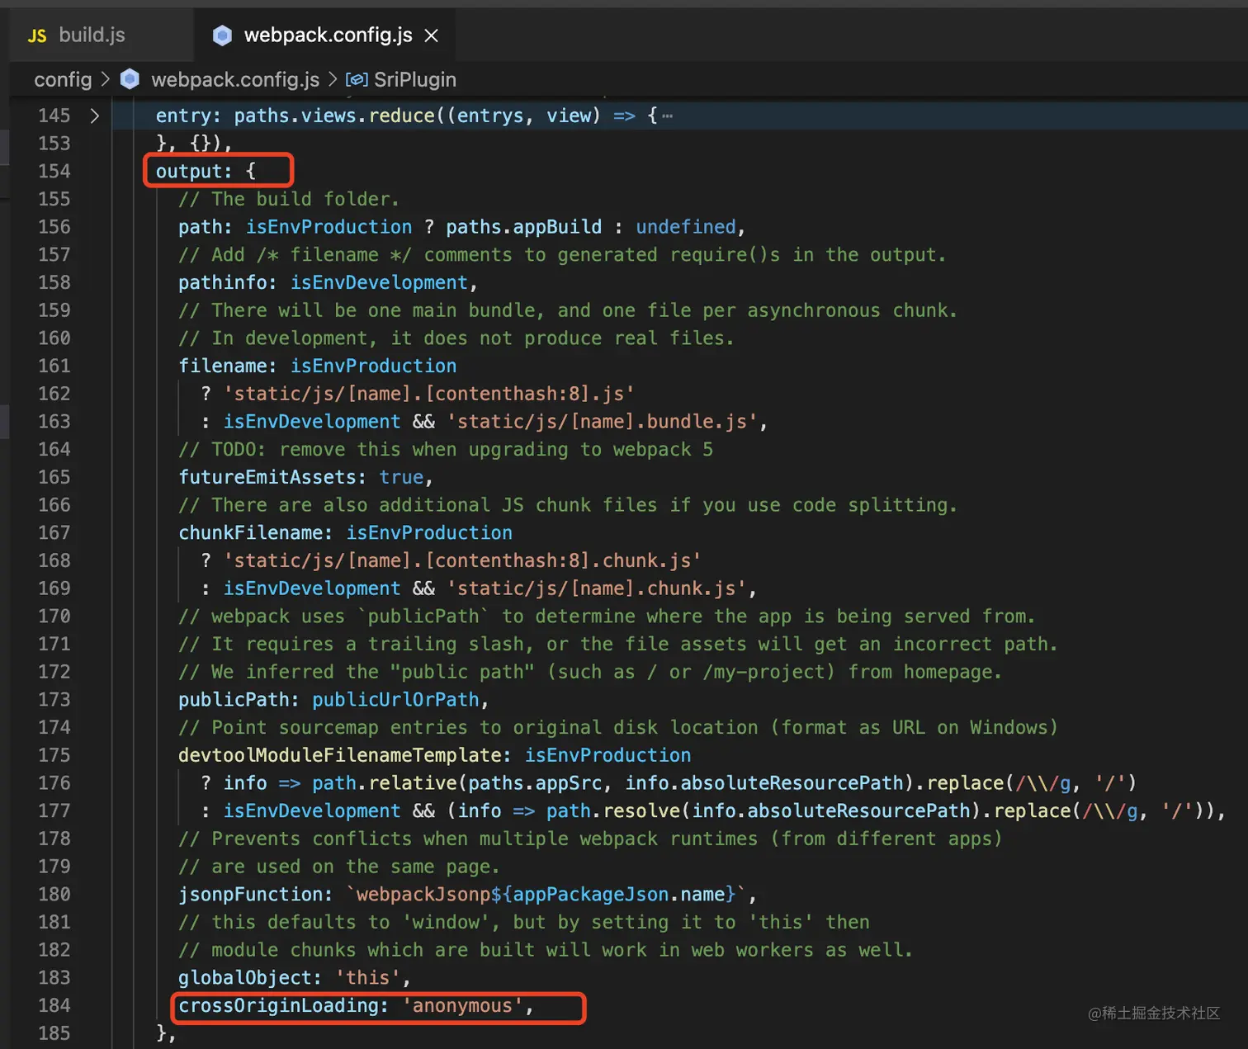This screenshot has width=1248, height=1049.
Task: Close the webpack.config.js tab
Action: pyautogui.click(x=431, y=35)
